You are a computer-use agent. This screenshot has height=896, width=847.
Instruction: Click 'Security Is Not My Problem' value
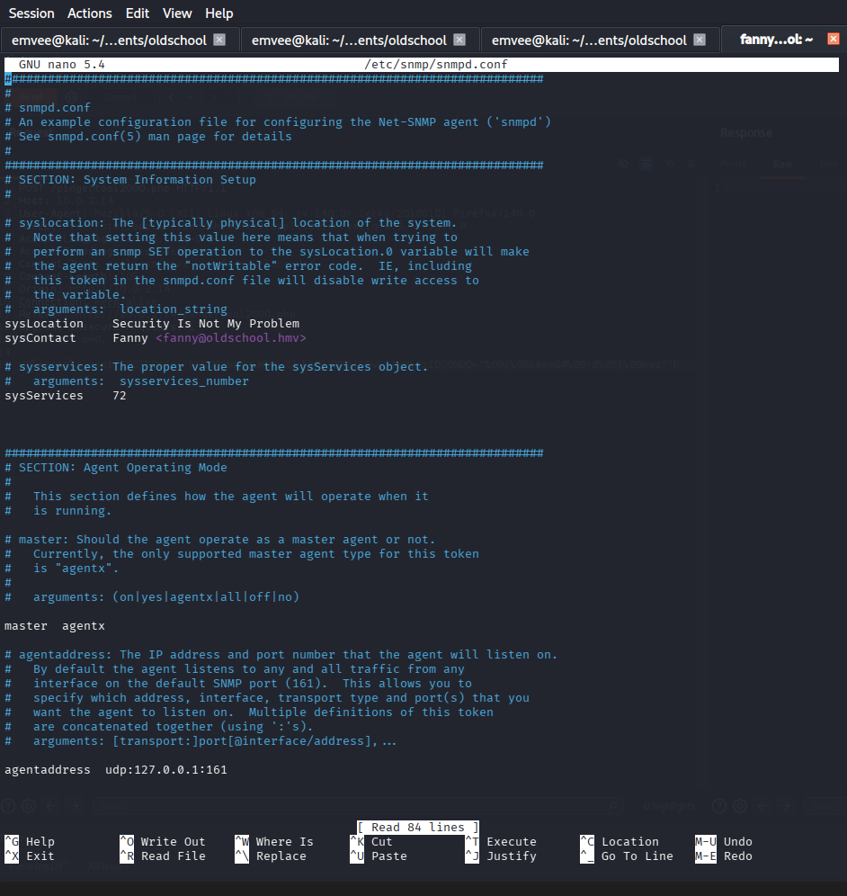tap(206, 324)
